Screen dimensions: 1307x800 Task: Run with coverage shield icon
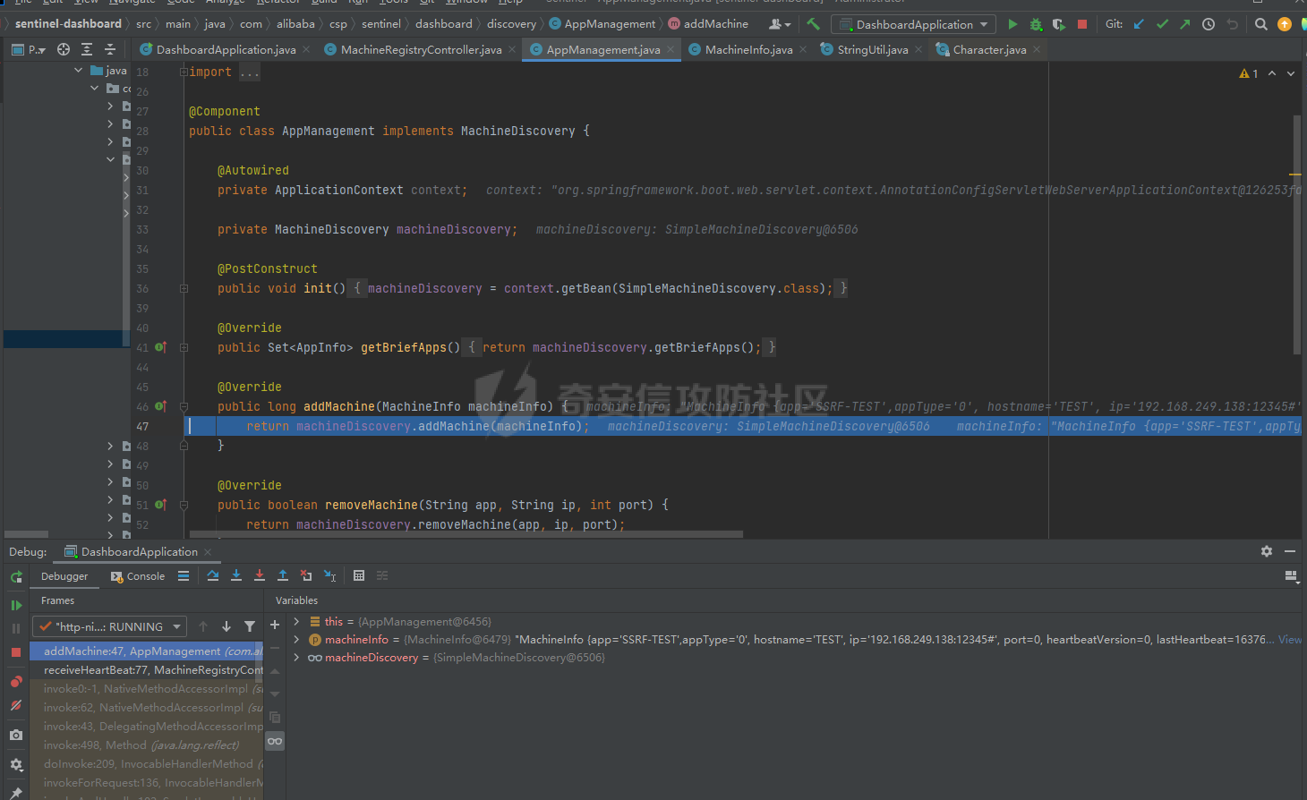1059,24
